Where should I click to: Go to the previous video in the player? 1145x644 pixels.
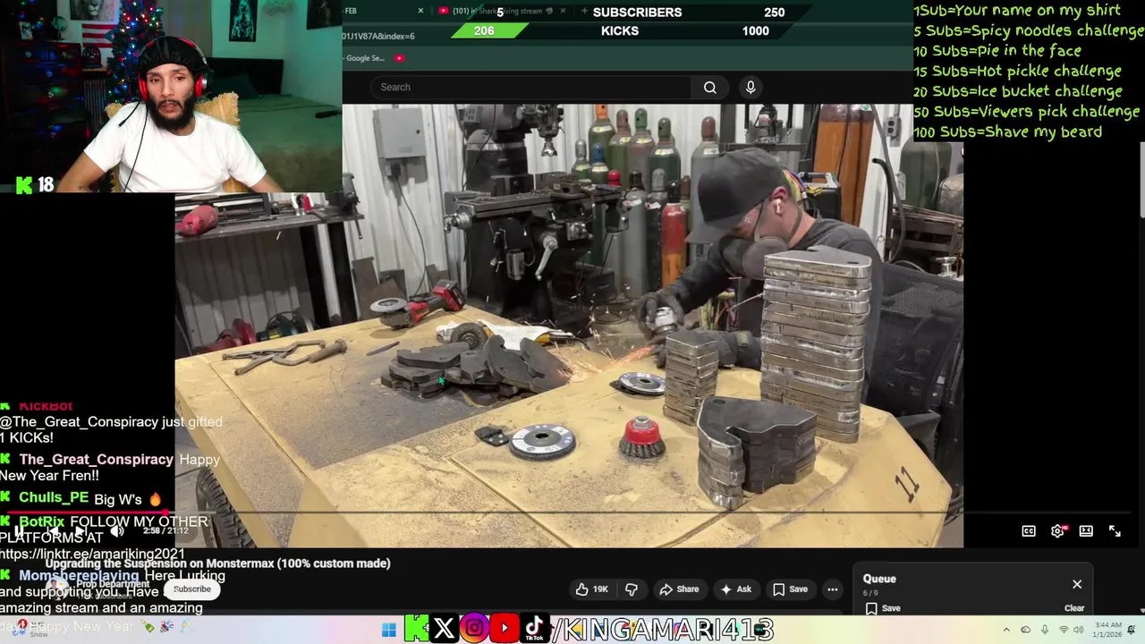52,531
